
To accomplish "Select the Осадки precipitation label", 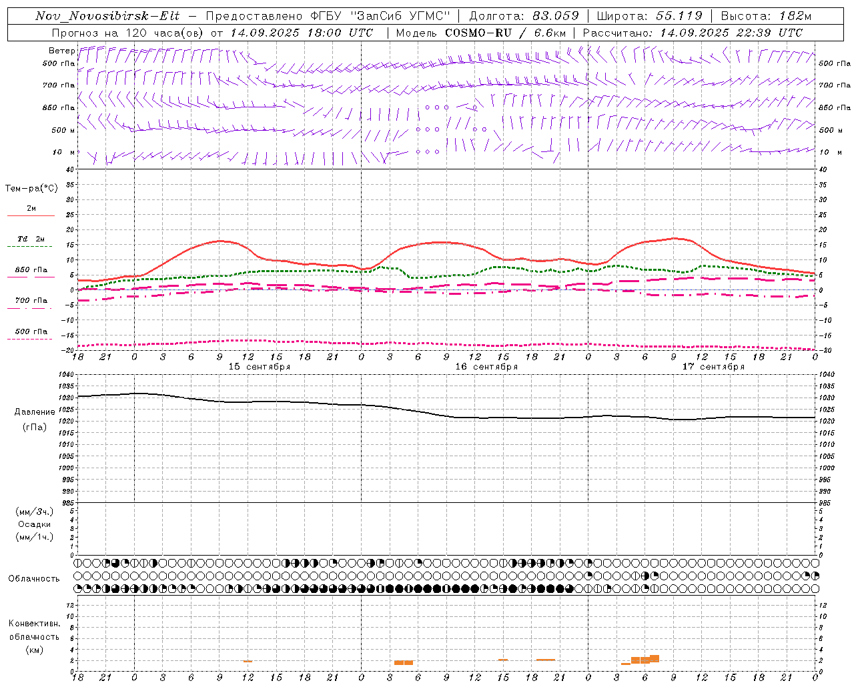I will click(x=35, y=524).
